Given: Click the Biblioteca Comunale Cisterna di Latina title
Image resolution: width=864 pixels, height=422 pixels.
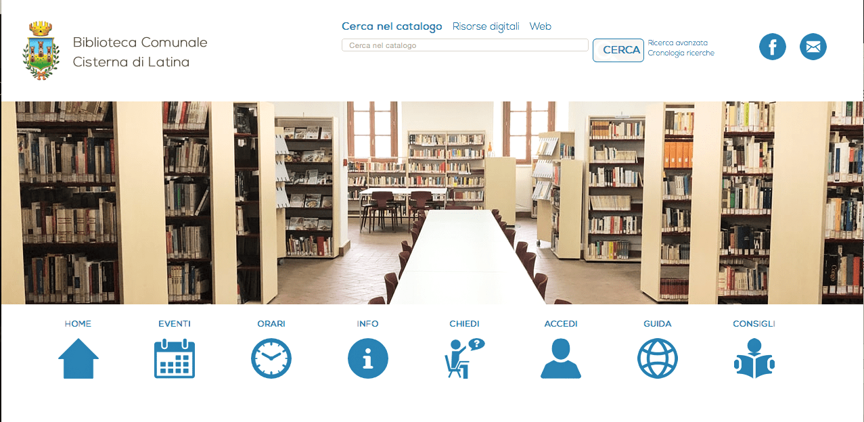Looking at the screenshot, I should pos(140,52).
